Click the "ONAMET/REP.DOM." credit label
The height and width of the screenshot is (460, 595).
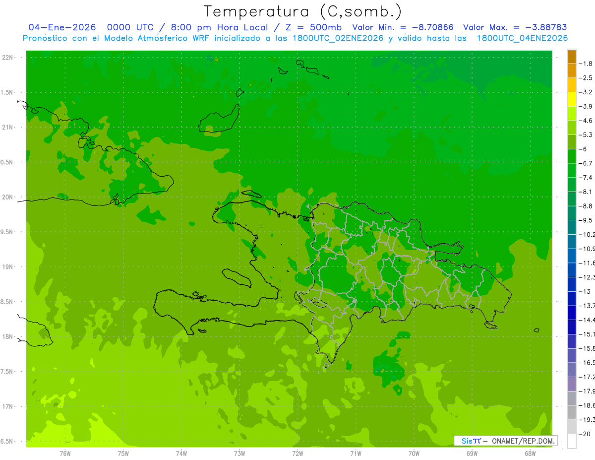524,441
